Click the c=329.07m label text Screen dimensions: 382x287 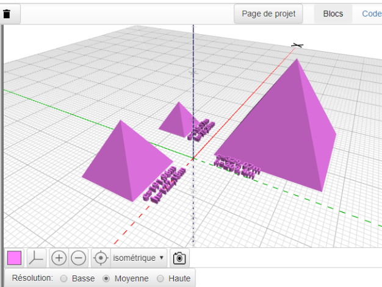(x=238, y=163)
